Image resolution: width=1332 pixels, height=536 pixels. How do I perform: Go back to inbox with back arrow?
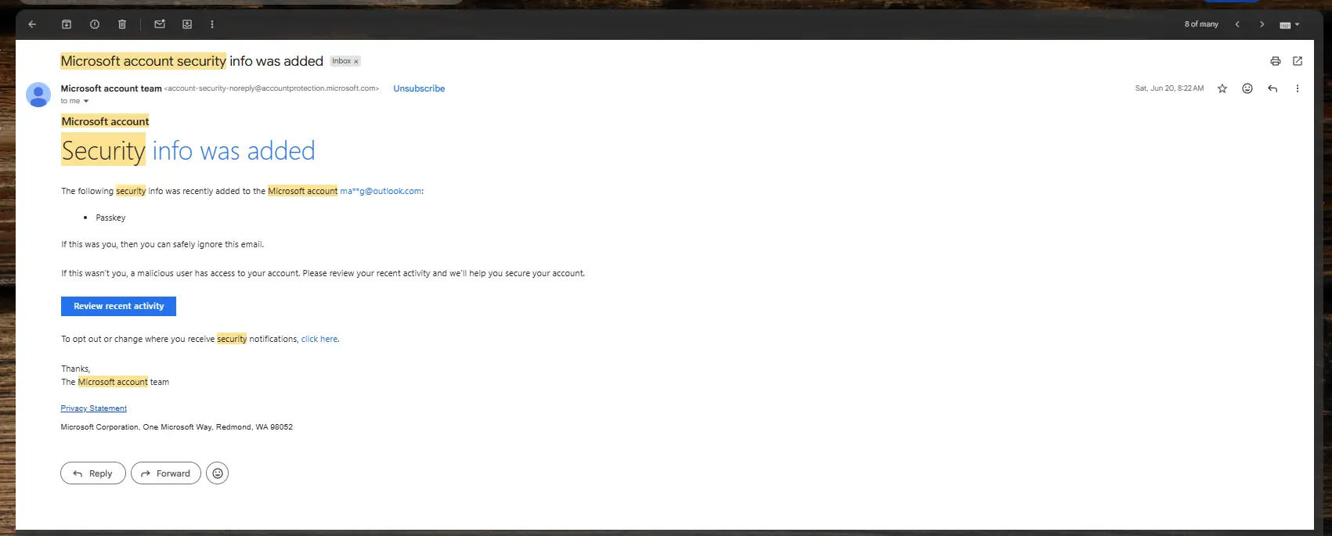[32, 24]
